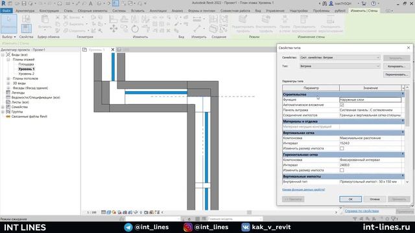This screenshot has width=415, height=233.
Task: Toggle Изменить размер импоста under Горизонтальная сетка
Action: coord(342,170)
